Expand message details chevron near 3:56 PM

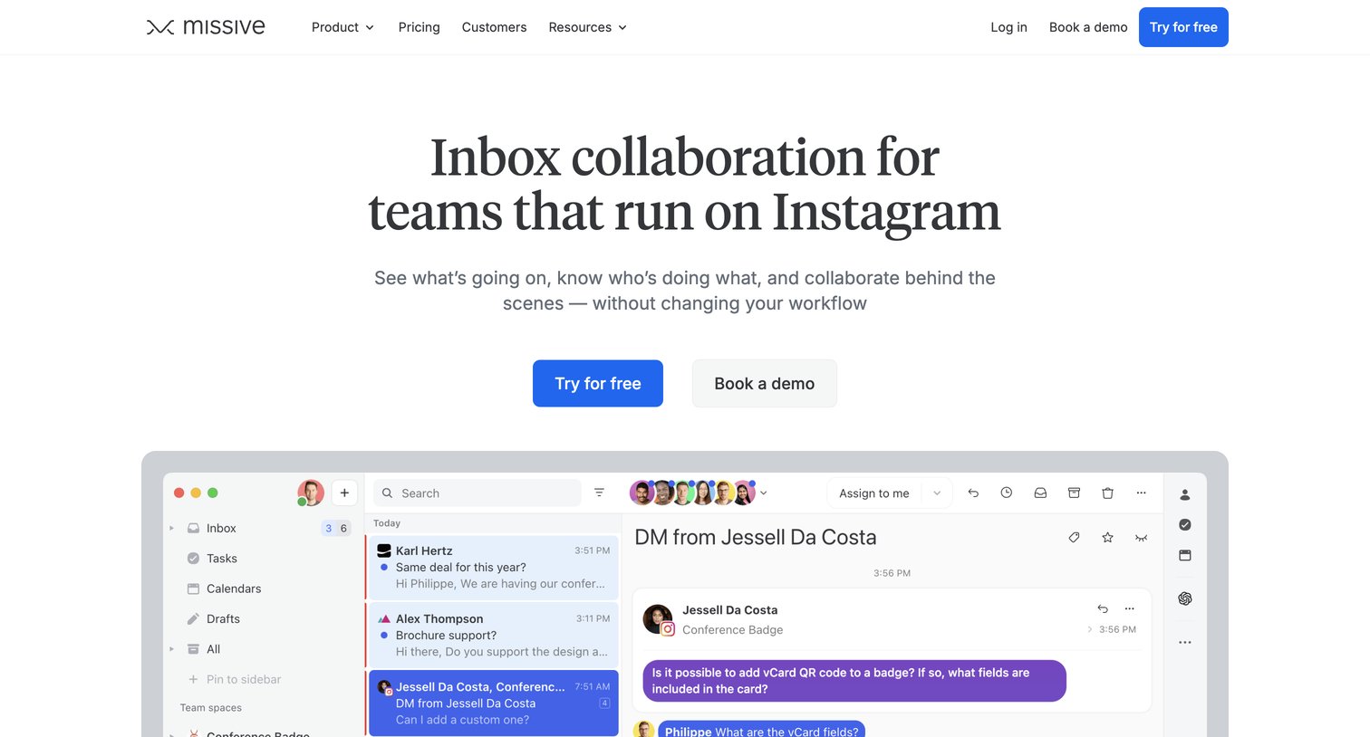click(1089, 629)
